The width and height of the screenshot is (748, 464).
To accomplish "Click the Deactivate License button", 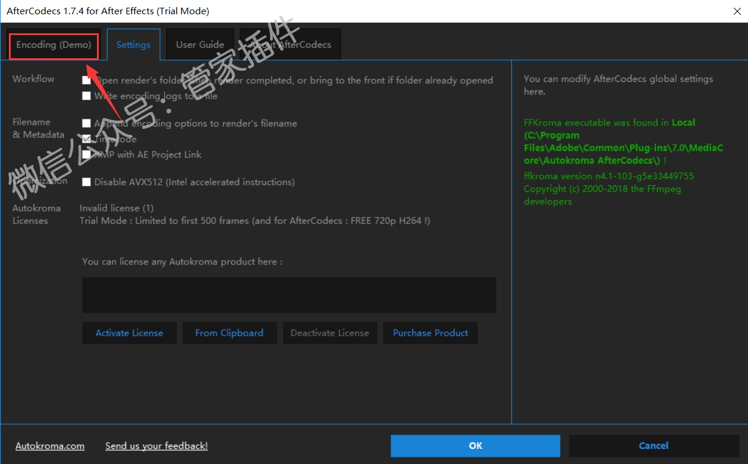I will pos(329,333).
